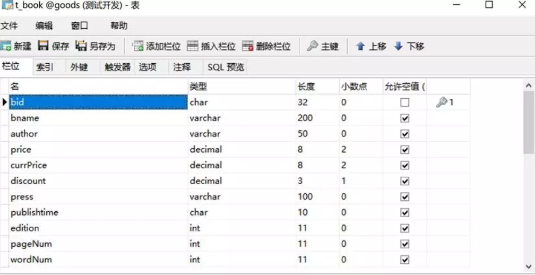The image size is (535, 275).
Task: Uncheck allow-null for pageNum
Action: (404, 244)
